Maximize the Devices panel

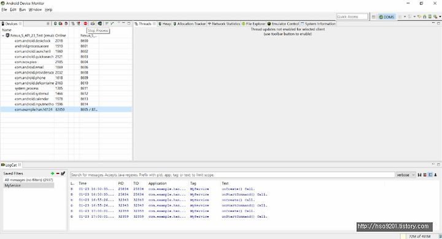pos(129,23)
